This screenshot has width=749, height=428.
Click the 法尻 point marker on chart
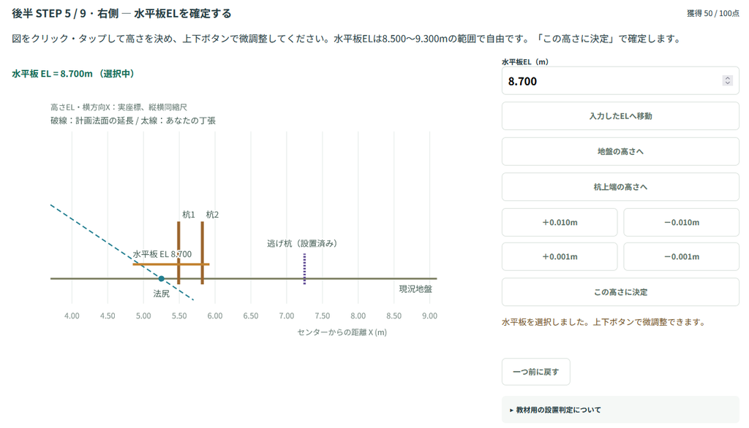162,279
